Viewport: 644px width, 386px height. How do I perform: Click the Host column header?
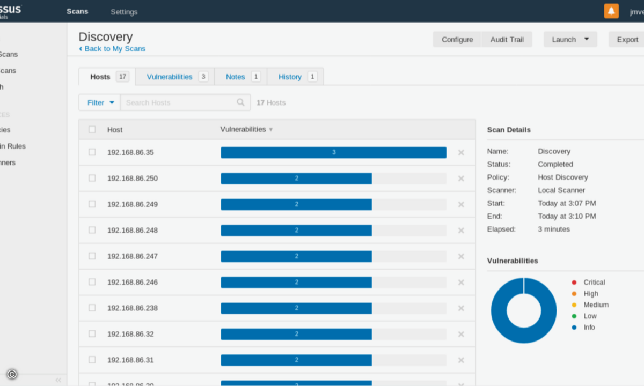coord(115,130)
